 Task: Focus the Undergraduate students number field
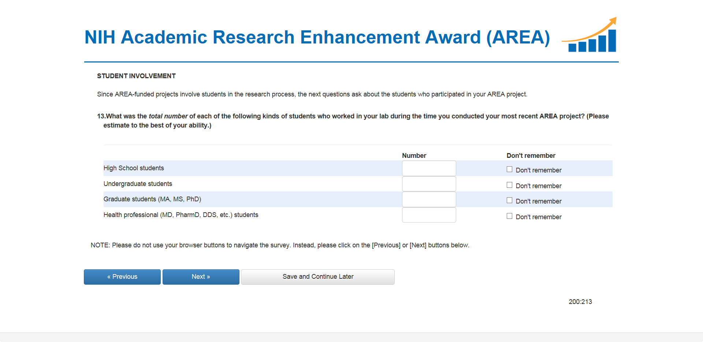coord(429,184)
